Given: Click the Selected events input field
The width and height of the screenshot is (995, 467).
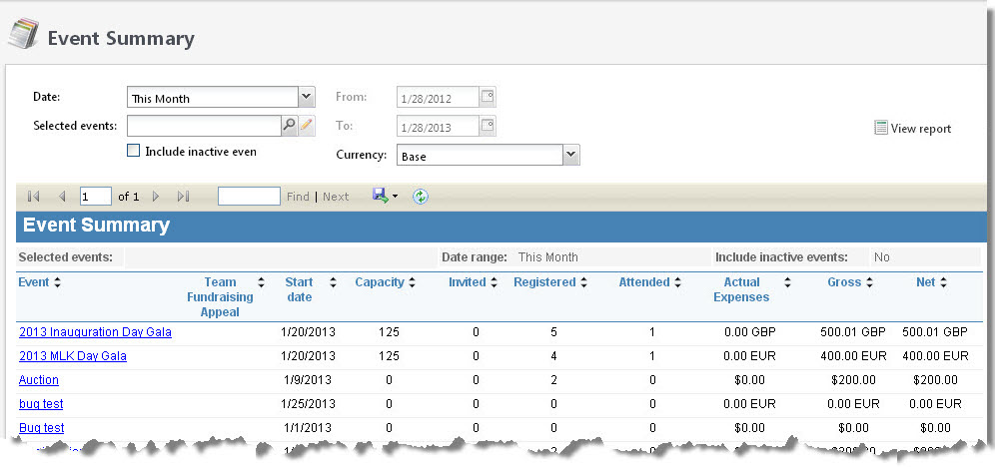Looking at the screenshot, I should (204, 126).
